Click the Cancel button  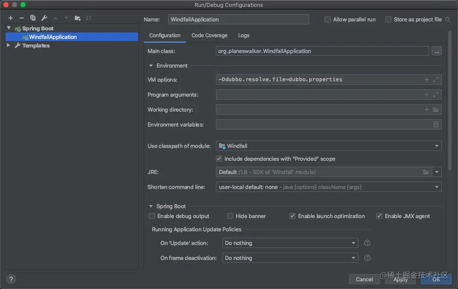point(364,279)
